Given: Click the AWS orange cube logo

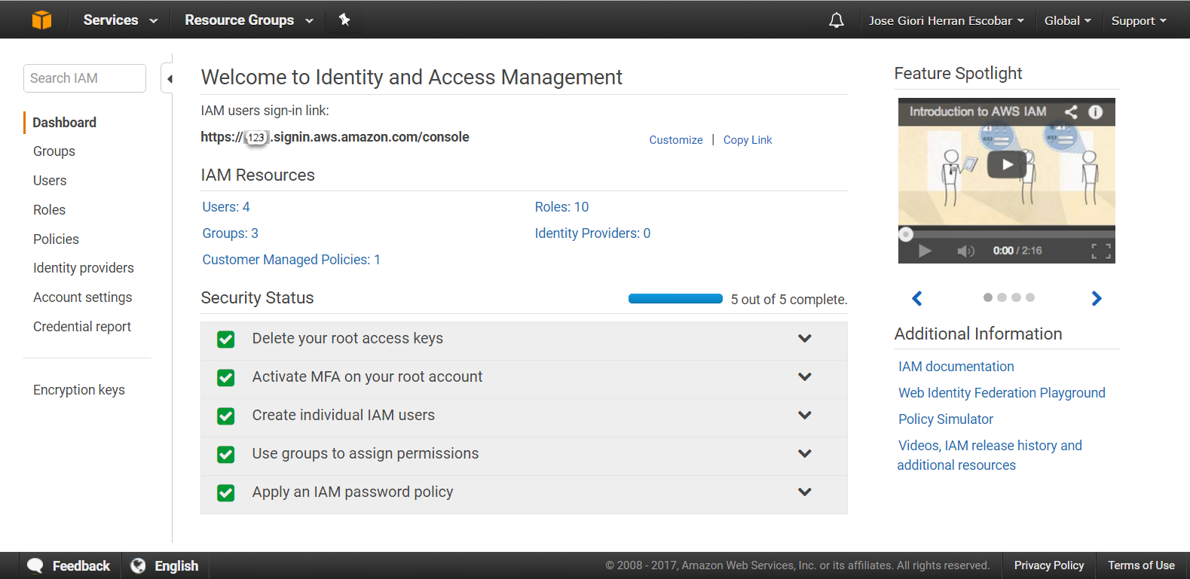Looking at the screenshot, I should pos(42,20).
